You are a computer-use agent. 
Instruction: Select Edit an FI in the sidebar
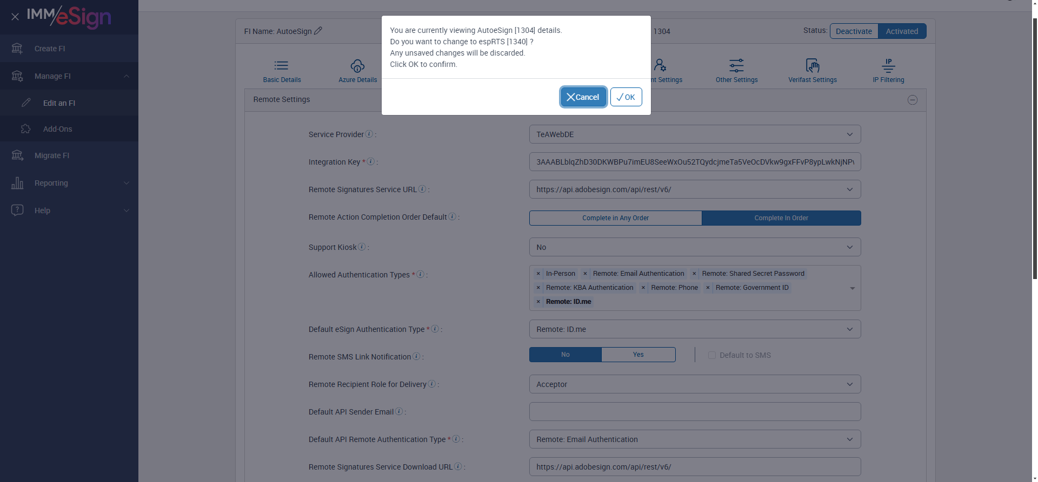click(69, 103)
